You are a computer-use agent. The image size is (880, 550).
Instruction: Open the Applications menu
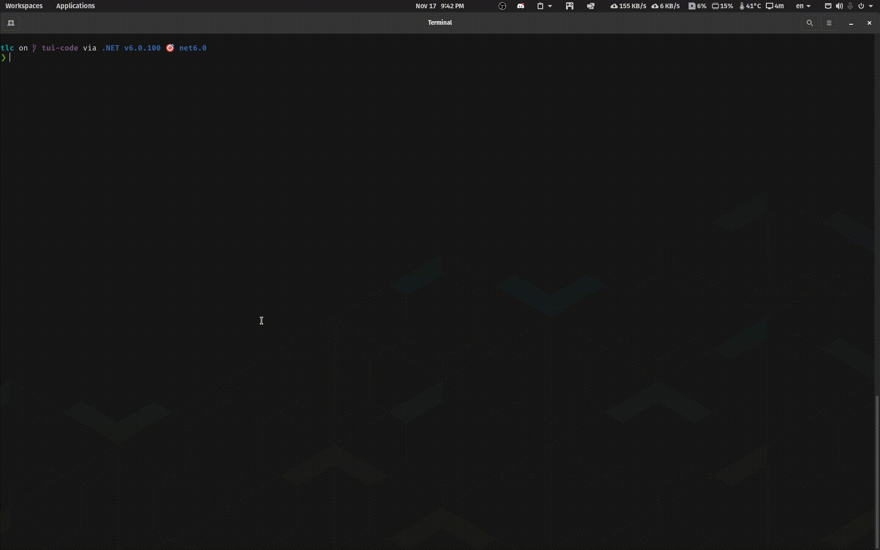(x=75, y=6)
